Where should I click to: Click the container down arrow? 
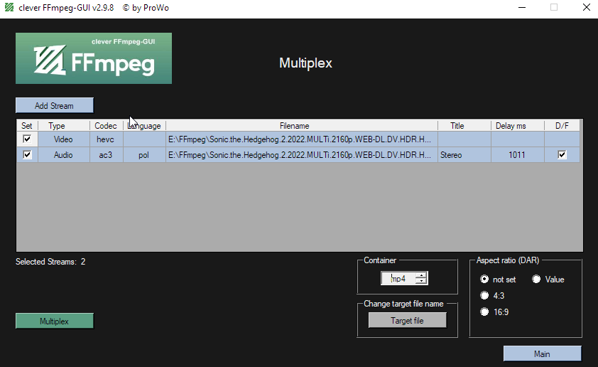(x=421, y=282)
